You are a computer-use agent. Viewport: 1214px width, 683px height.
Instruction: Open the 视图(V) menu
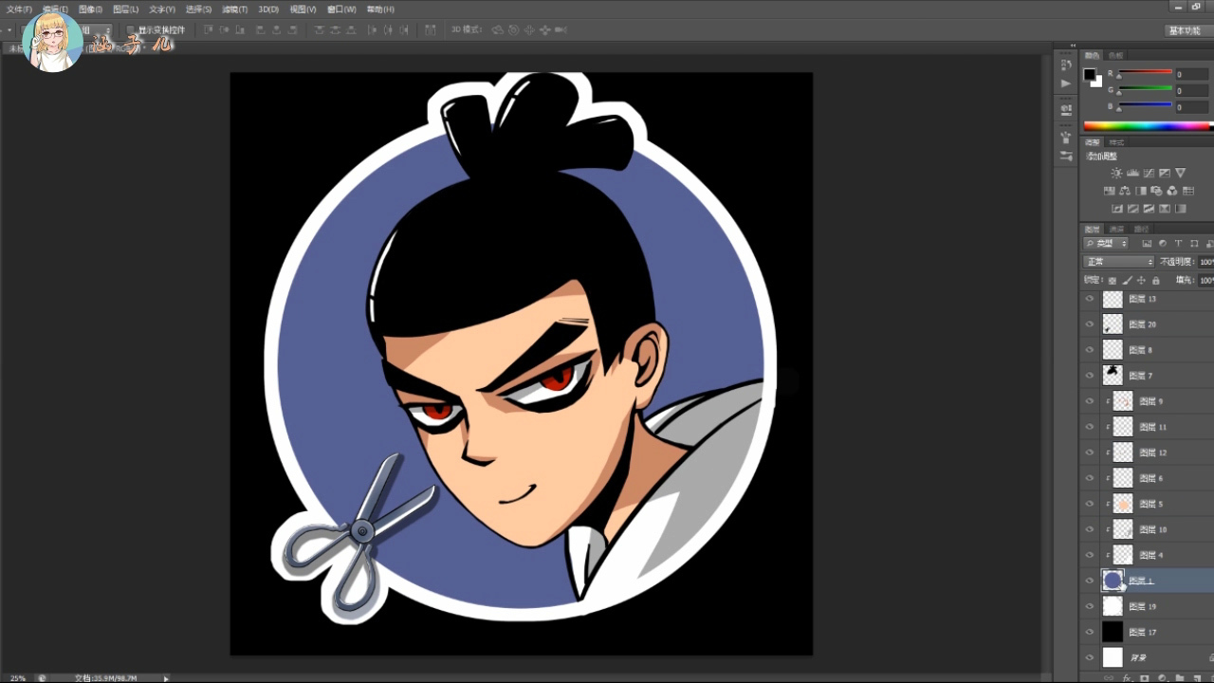click(303, 9)
